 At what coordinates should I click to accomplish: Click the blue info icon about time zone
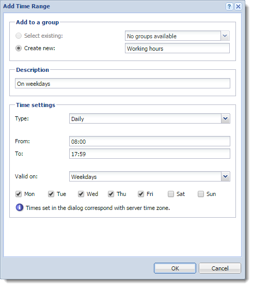(20, 207)
